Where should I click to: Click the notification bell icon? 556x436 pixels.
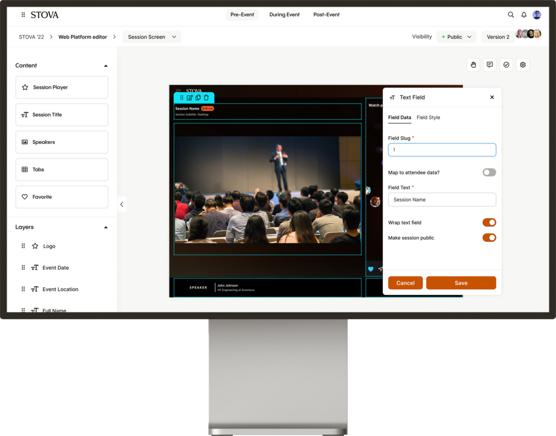coord(523,14)
